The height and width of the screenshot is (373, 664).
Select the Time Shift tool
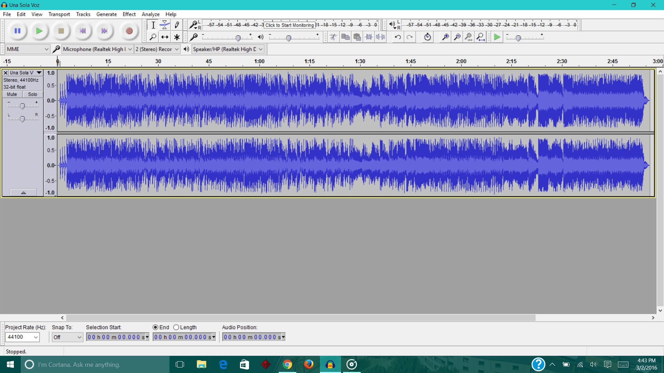pyautogui.click(x=165, y=37)
